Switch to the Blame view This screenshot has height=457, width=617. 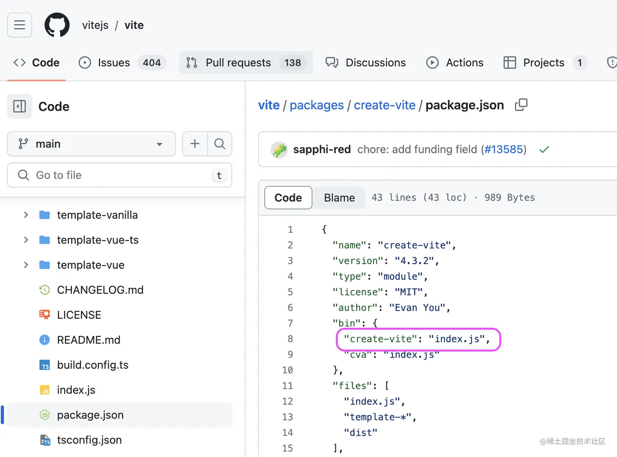[339, 198]
